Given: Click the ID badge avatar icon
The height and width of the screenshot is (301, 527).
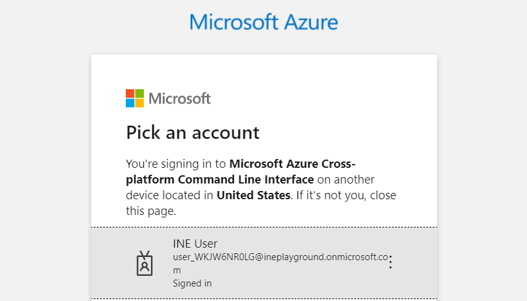Looking at the screenshot, I should pos(145,263).
